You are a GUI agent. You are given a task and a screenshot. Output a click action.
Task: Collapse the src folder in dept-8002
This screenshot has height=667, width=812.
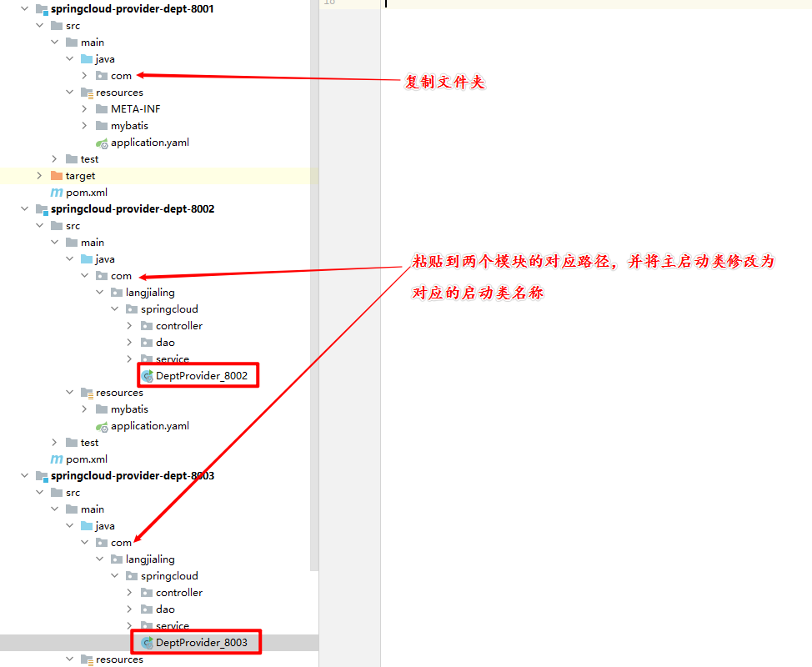(x=39, y=225)
